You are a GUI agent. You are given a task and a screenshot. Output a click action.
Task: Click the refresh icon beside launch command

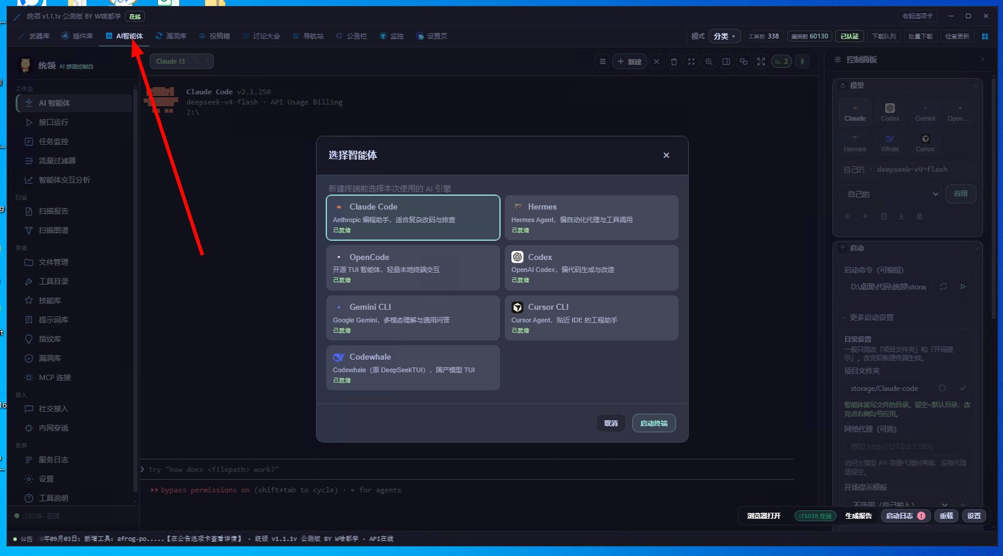click(944, 286)
